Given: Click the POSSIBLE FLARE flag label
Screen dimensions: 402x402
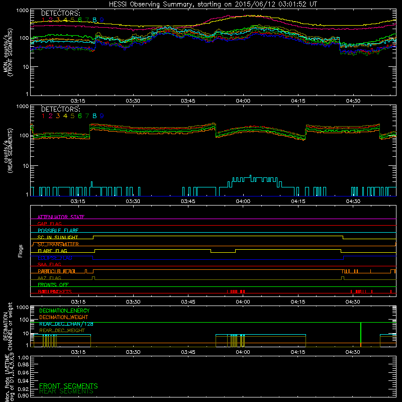Looking at the screenshot, I should (58, 231).
